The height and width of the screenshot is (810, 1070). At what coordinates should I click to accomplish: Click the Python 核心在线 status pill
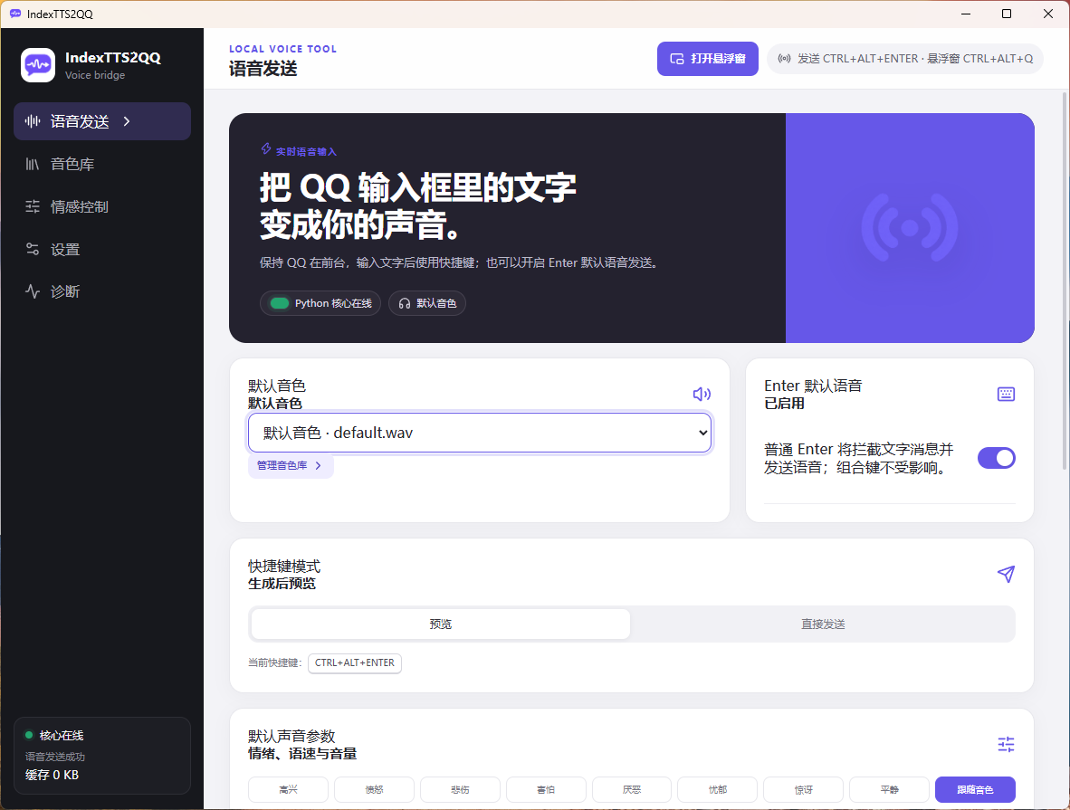tap(320, 303)
